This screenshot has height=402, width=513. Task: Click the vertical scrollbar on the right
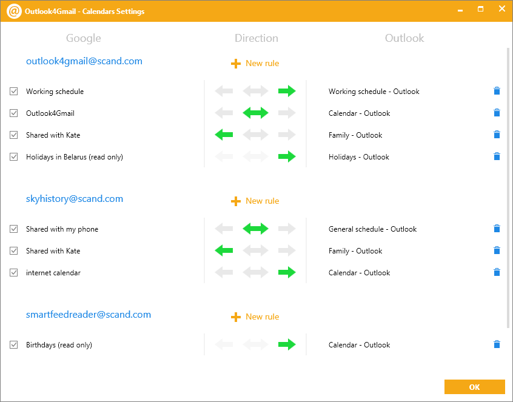point(508,188)
